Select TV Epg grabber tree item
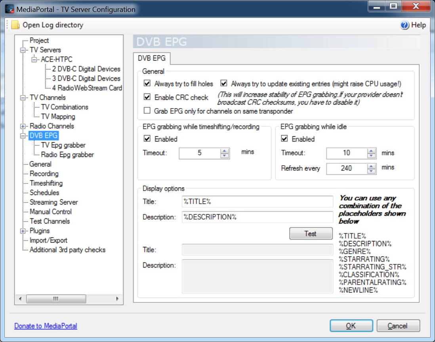This screenshot has width=435, height=342. tap(63, 145)
